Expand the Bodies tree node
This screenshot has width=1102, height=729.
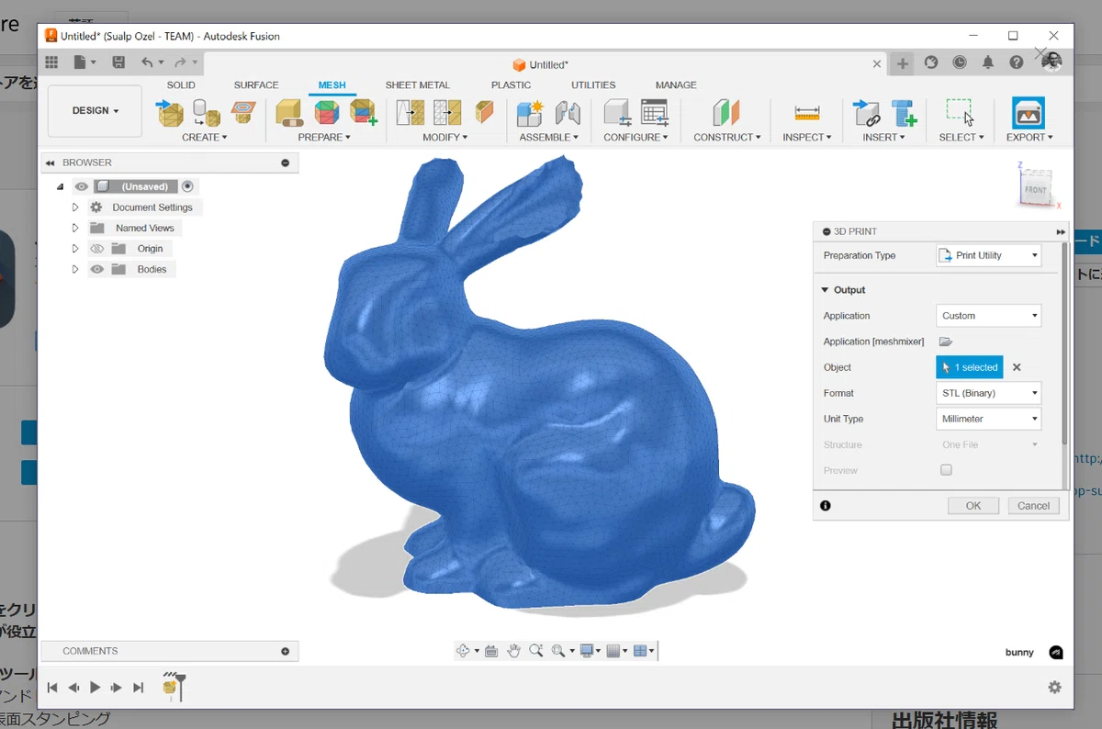coord(75,269)
